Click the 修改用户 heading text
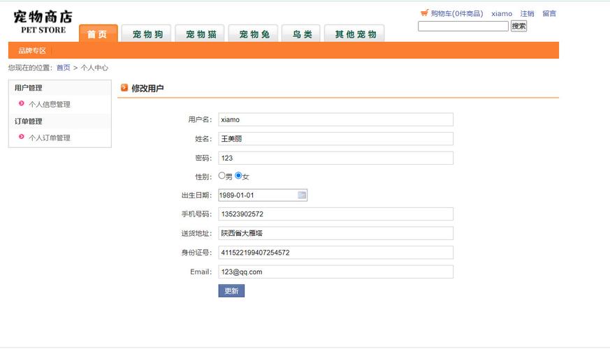Viewport: 610px width, 349px height. [147, 88]
